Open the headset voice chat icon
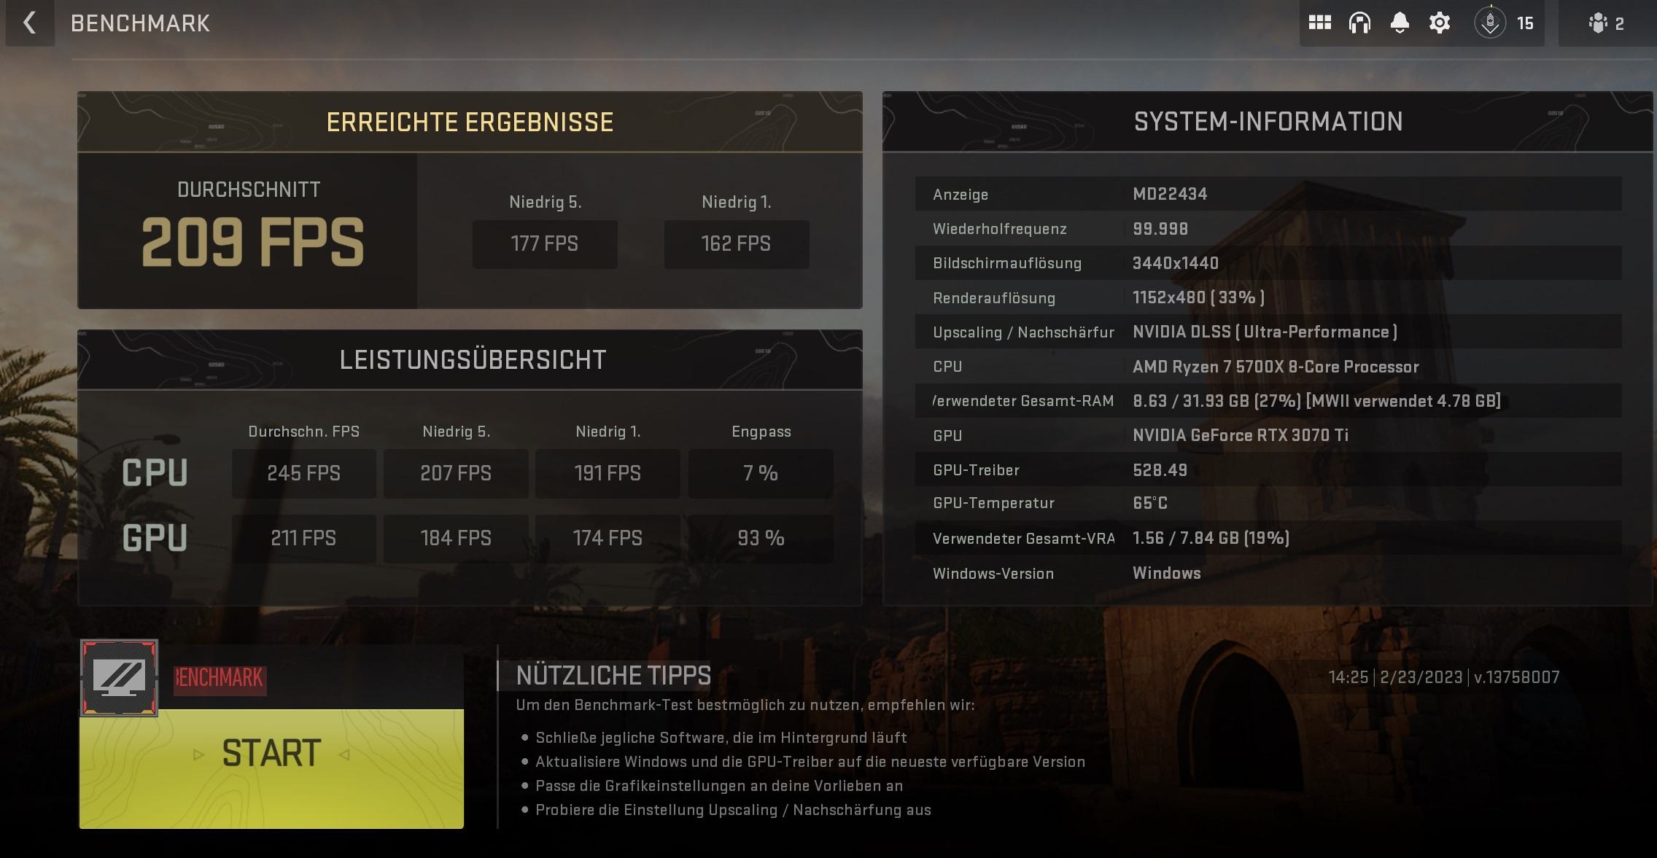1657x858 pixels. coord(1359,23)
